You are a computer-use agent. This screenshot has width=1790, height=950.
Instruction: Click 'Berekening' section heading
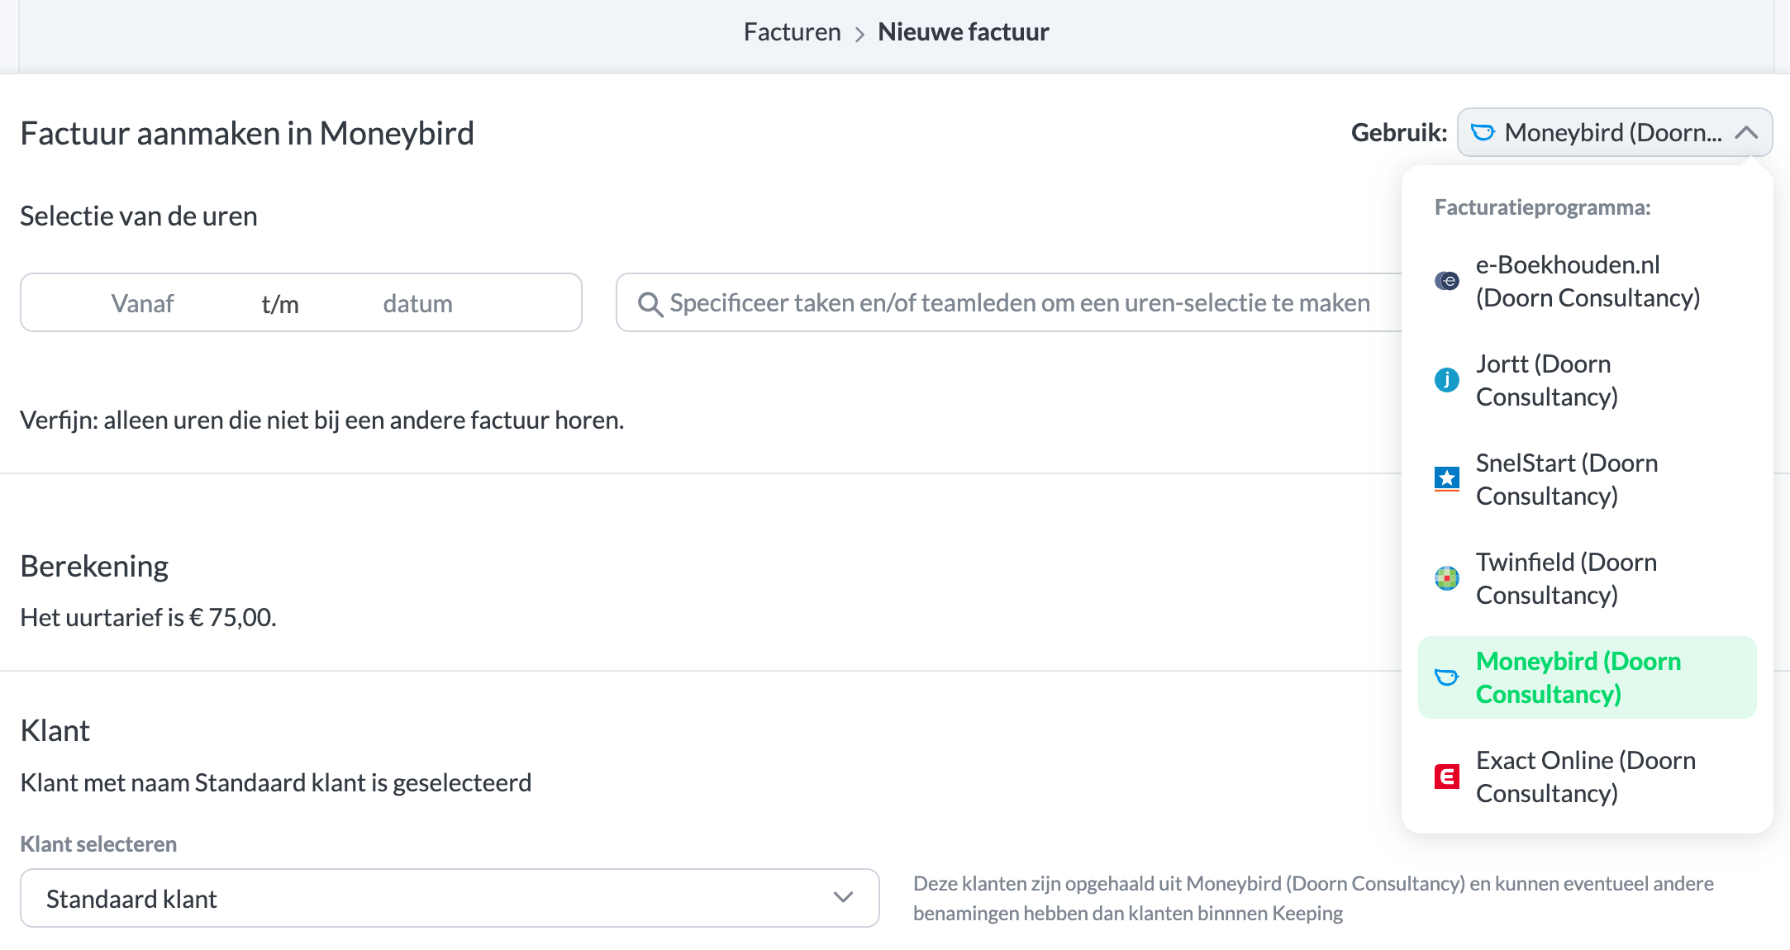pyautogui.click(x=94, y=566)
